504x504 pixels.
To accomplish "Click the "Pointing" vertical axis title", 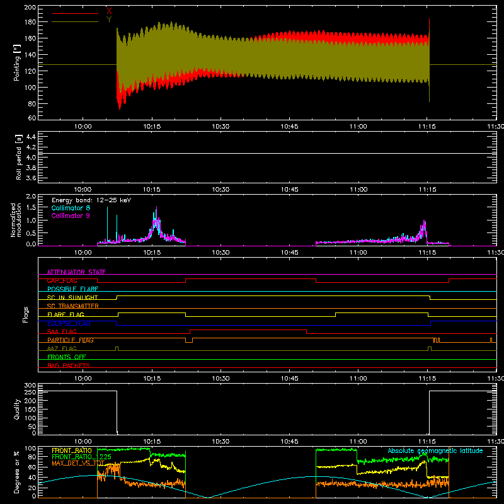I will tap(17, 62).
